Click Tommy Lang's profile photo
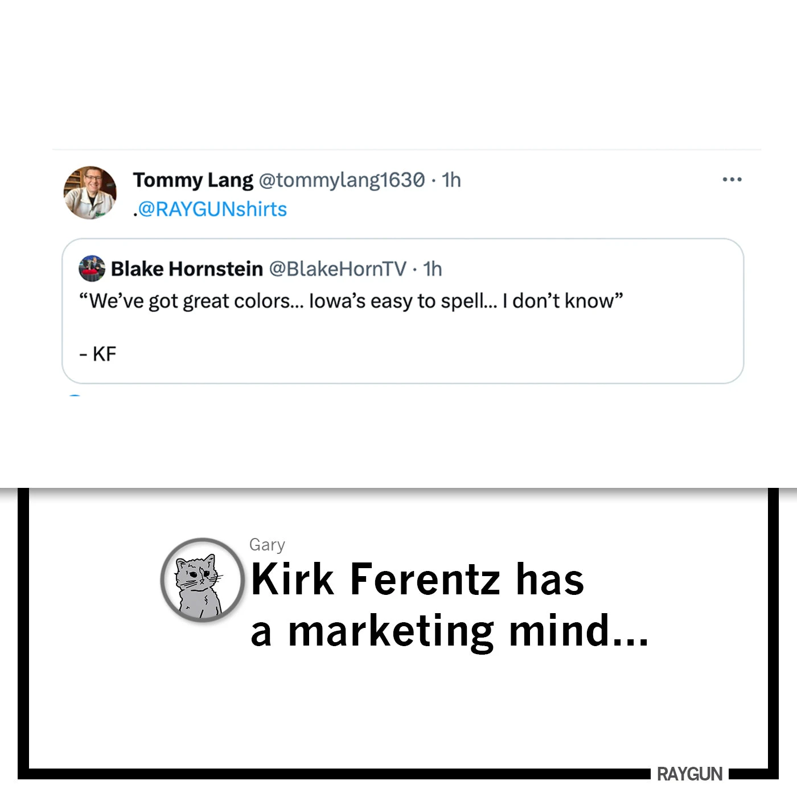This screenshot has height=797, width=797. pos(90,193)
